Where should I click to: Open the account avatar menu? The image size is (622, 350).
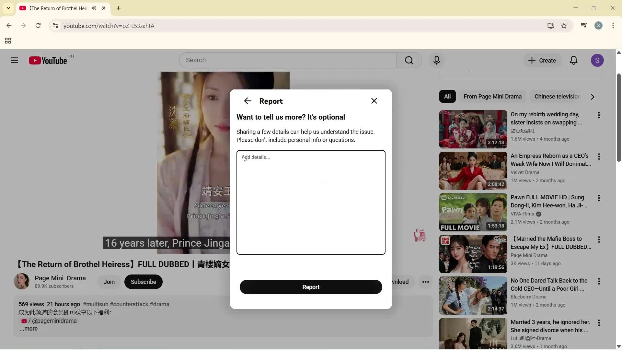point(598,60)
